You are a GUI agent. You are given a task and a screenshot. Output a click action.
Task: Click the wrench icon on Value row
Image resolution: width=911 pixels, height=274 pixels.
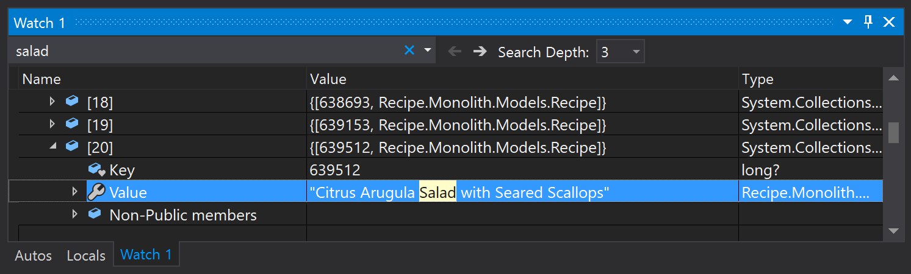(x=96, y=192)
